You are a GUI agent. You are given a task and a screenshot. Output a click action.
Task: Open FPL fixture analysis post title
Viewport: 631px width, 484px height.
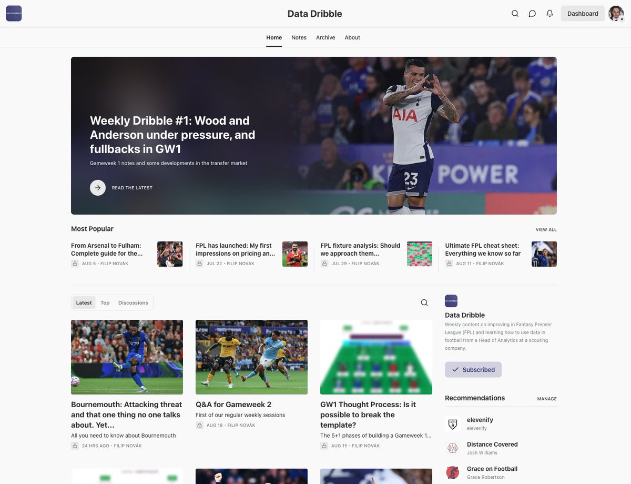[360, 249]
